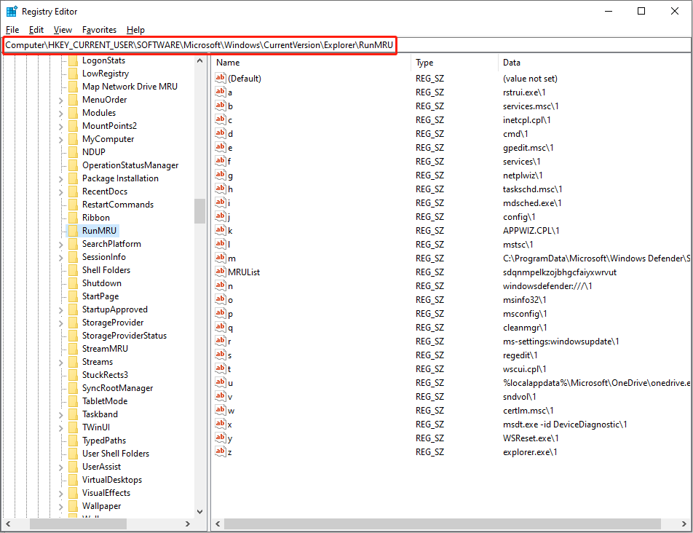This screenshot has width=693, height=533.
Task: Click the Shutdown folder icon
Action: coord(74,283)
